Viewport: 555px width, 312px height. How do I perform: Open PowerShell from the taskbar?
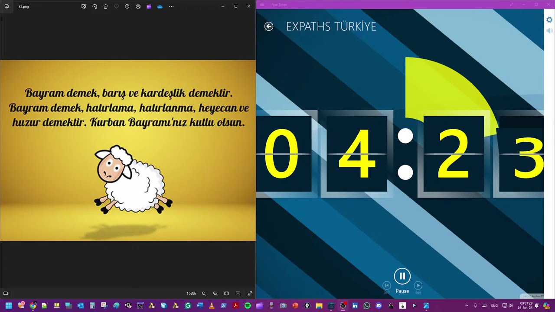pyautogui.click(x=223, y=305)
